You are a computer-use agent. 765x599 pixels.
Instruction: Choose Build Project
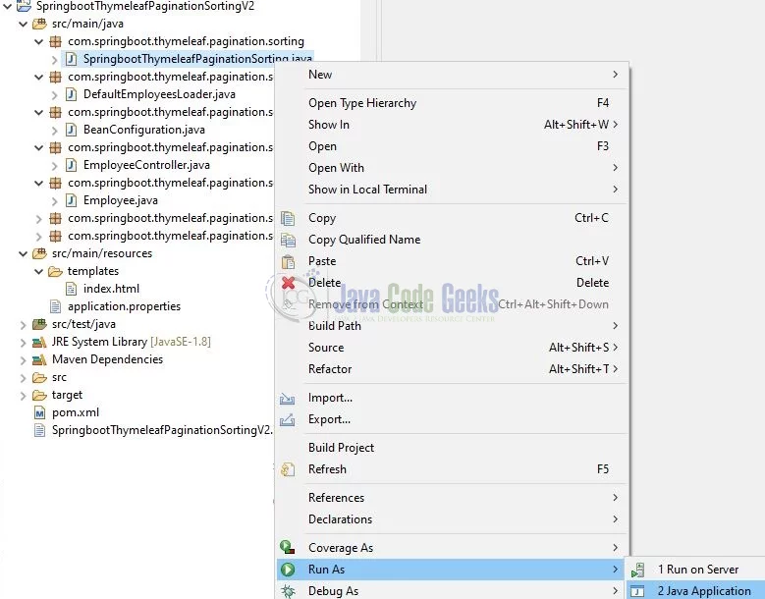(453, 448)
